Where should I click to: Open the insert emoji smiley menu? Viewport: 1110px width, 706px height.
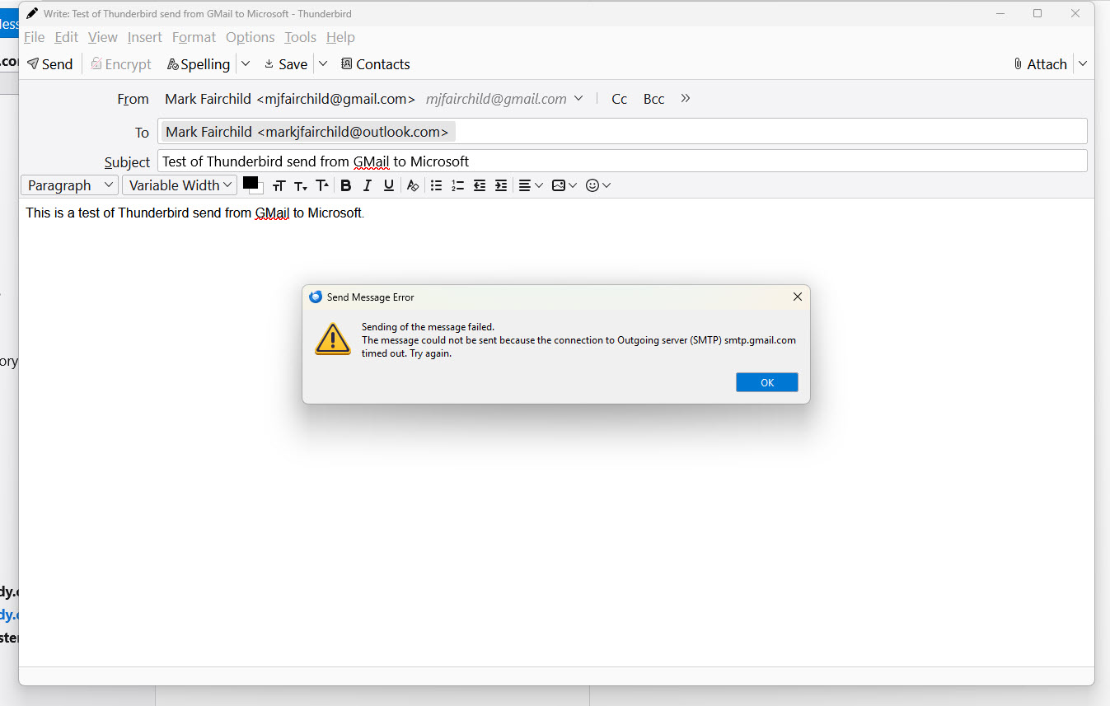click(597, 185)
